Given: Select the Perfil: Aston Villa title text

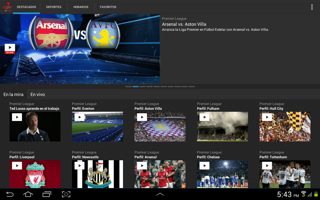Looking at the screenshot, I should tap(148, 108).
